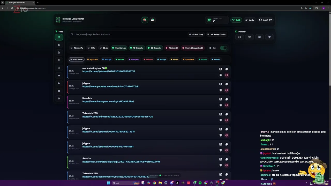The height and width of the screenshot is (186, 331).
Task: Filter by #sarki tag
Action: coord(175,59)
